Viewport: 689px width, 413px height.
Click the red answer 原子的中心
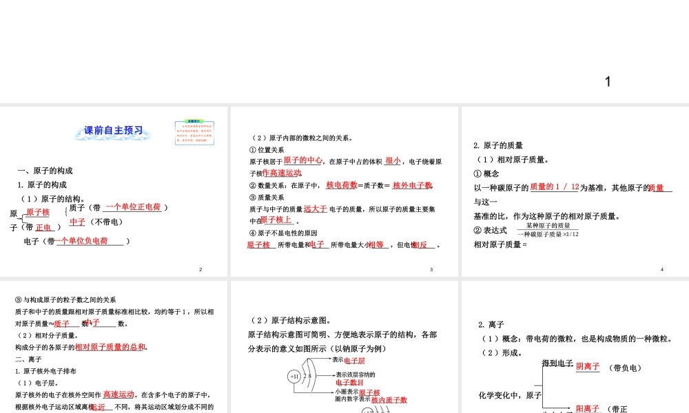pyautogui.click(x=302, y=160)
